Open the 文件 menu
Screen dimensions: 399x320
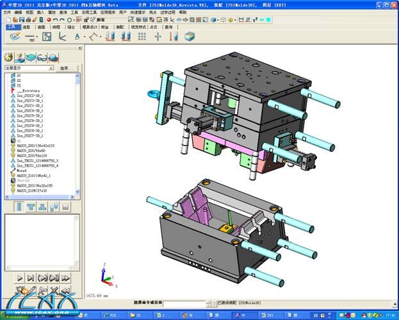coord(6,12)
